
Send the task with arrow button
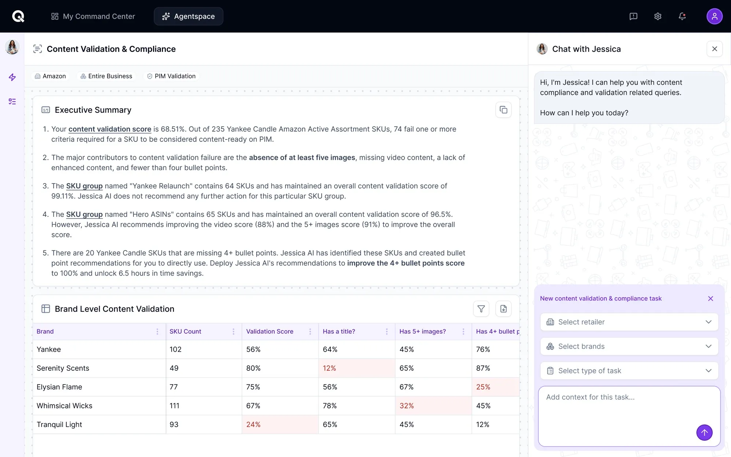704,433
